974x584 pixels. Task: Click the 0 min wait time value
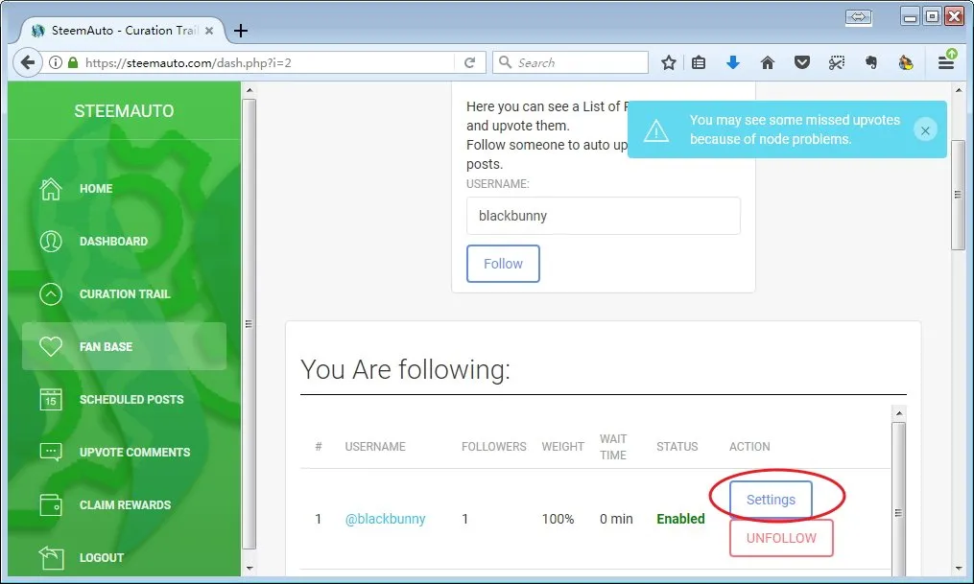[x=616, y=519]
